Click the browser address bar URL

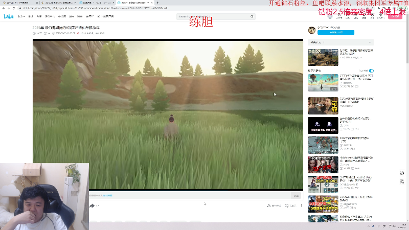94,8
